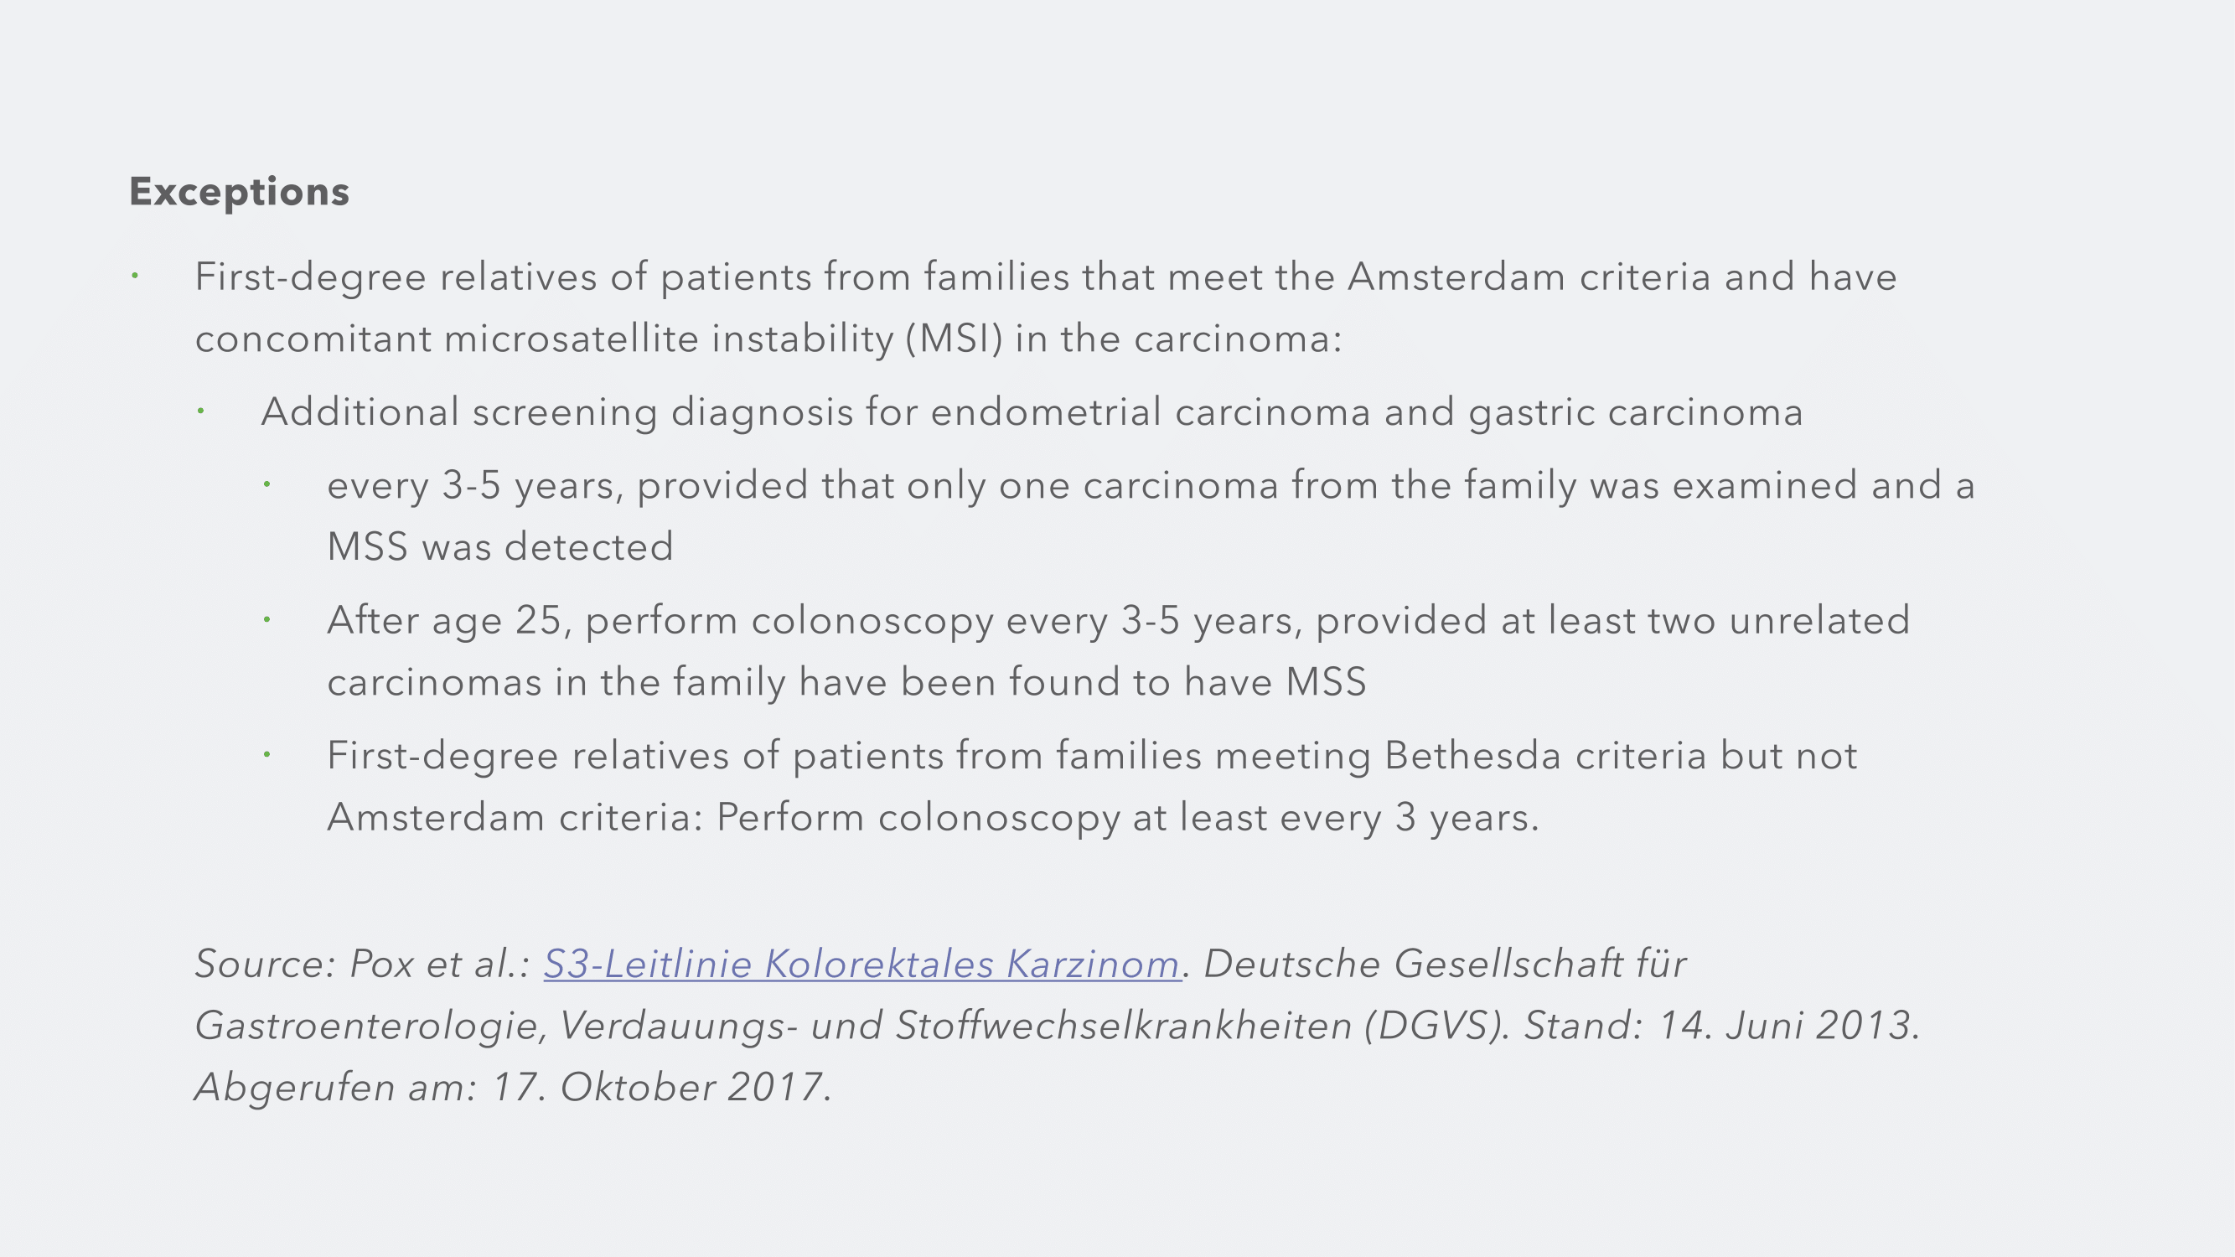
Task: Click the green bullet beside the Amsterdam criteria paragraph
Action: click(136, 277)
